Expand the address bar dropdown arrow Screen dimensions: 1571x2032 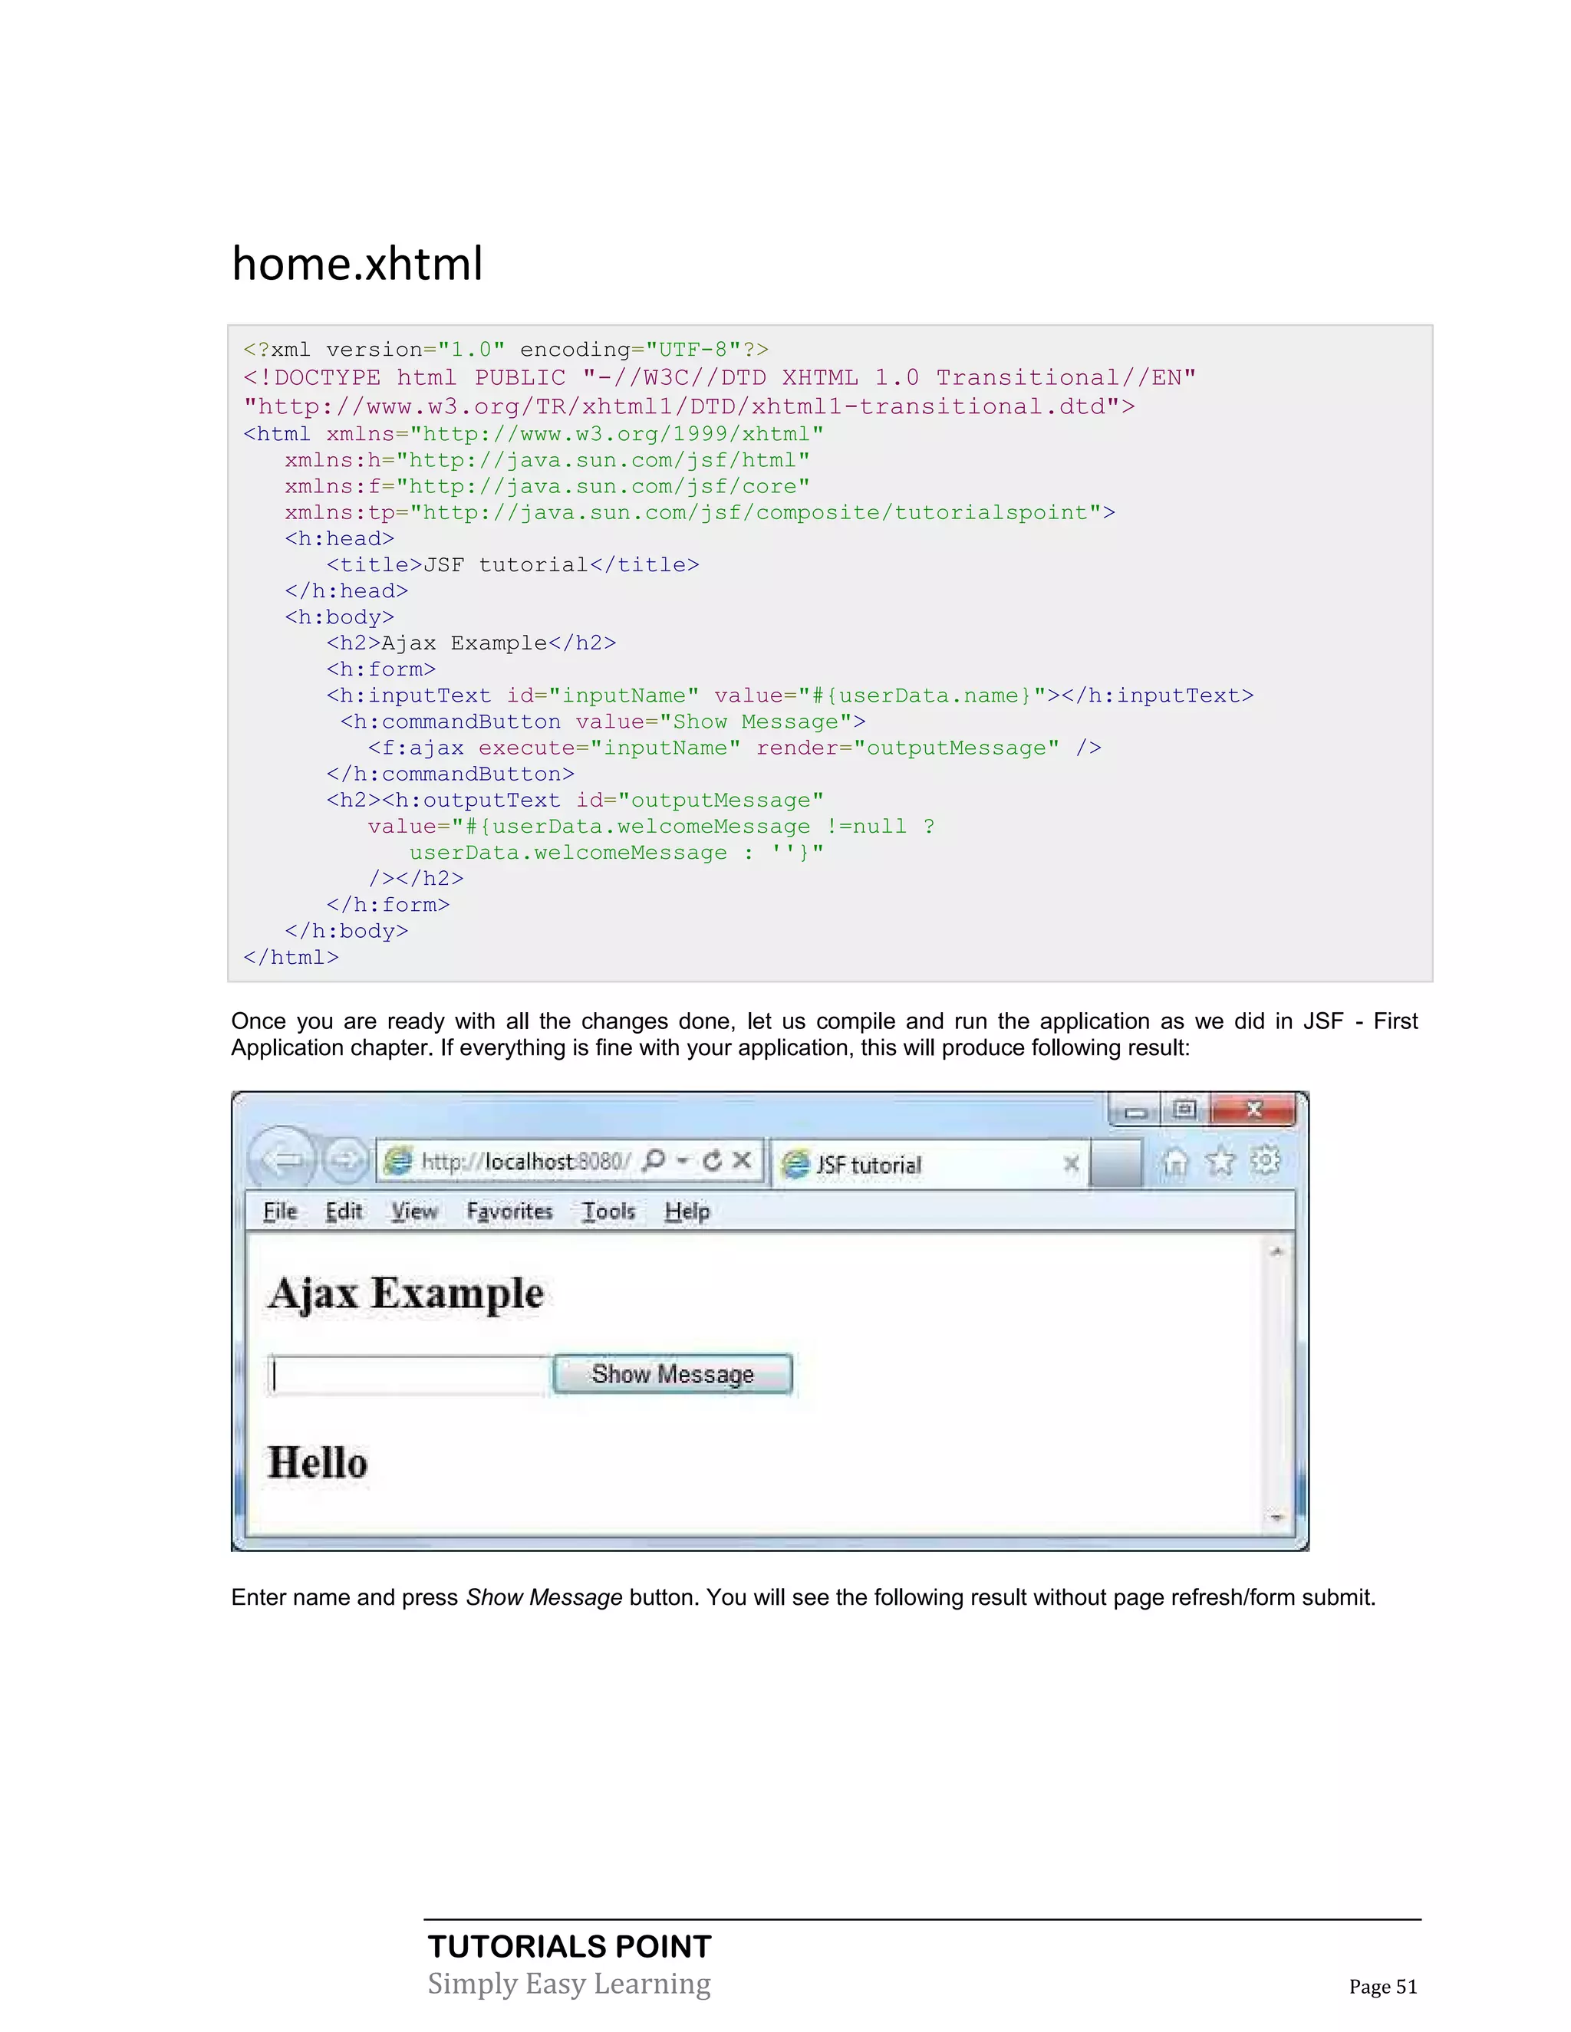click(x=682, y=1160)
